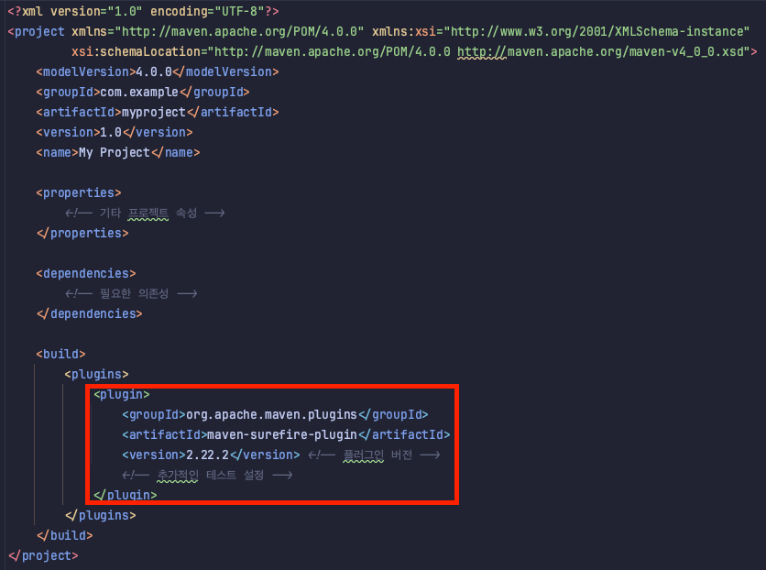Click the plugins opening tag
This screenshot has height=570, width=766.
pyautogui.click(x=96, y=374)
